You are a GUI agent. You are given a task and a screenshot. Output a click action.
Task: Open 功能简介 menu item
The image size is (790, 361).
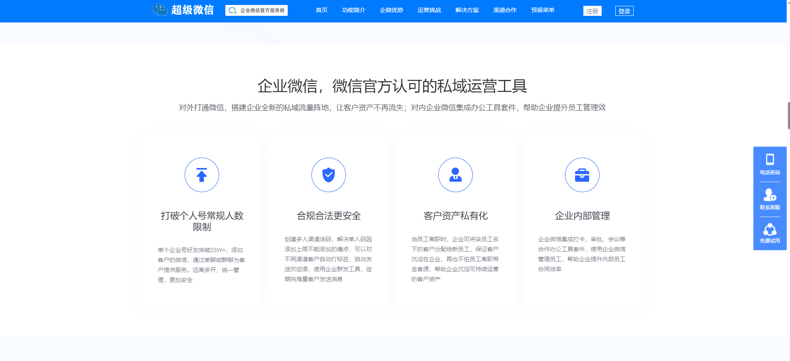coord(353,10)
